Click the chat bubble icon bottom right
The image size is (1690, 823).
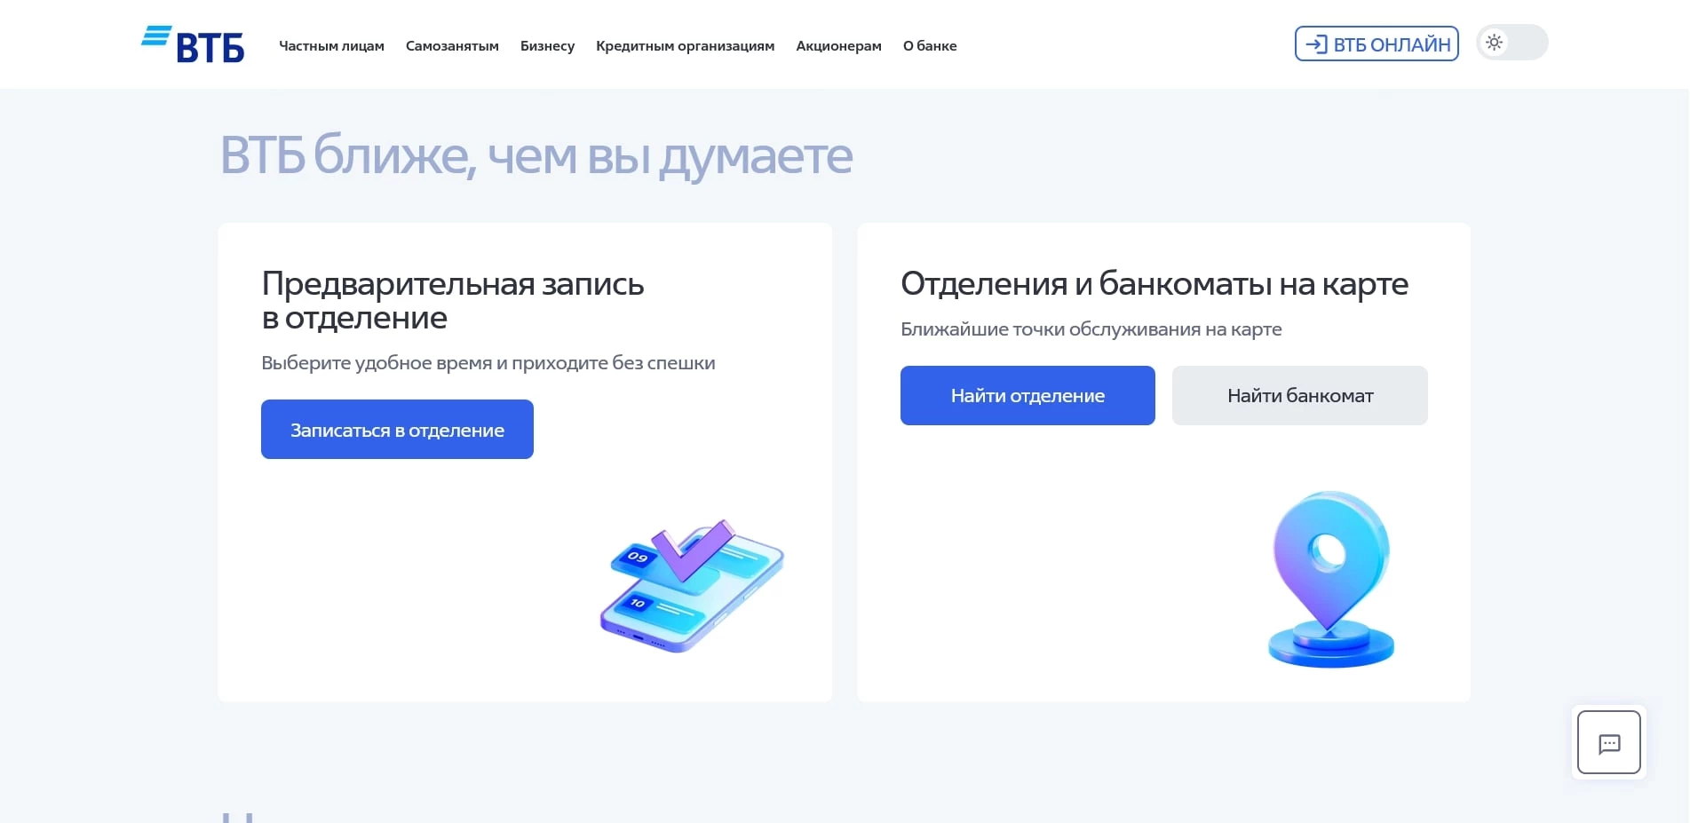point(1610,743)
